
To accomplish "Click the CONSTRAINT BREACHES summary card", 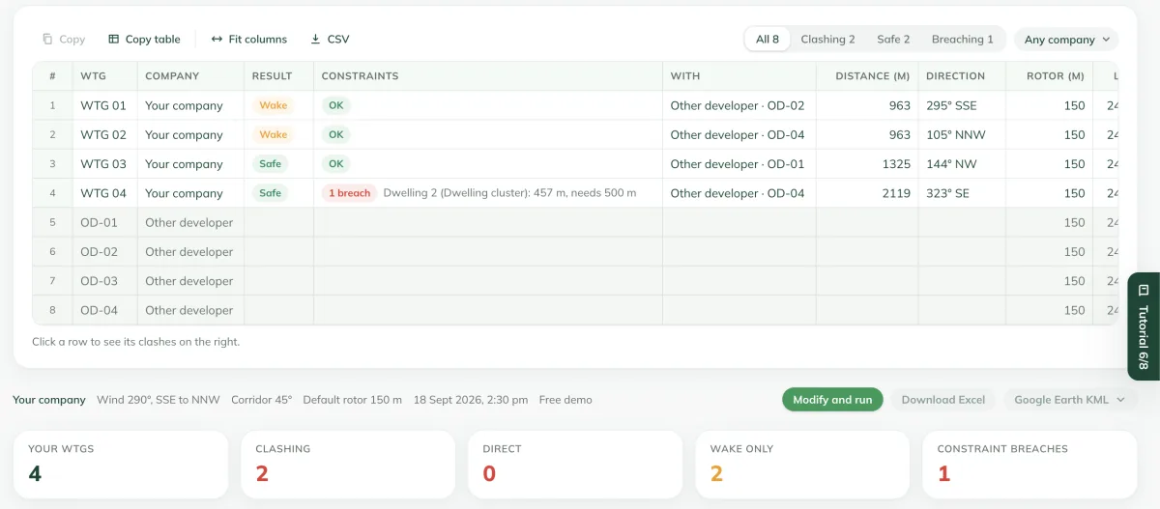I will [1029, 465].
